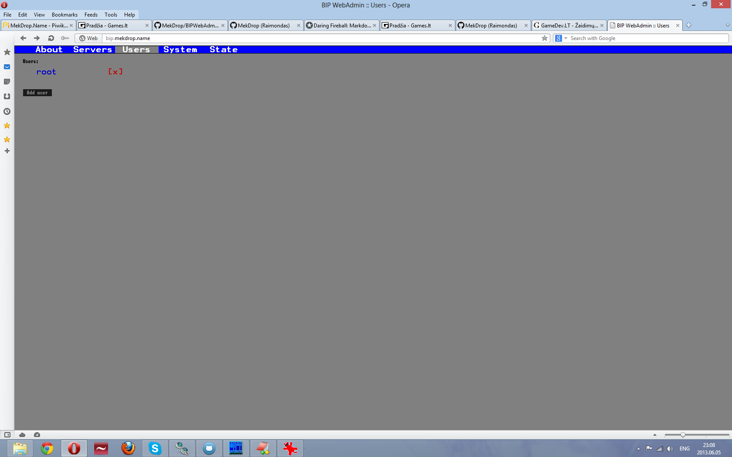This screenshot has width=732, height=457.
Task: Switch to the Daring Fireball: Markdown tab
Action: click(342, 25)
